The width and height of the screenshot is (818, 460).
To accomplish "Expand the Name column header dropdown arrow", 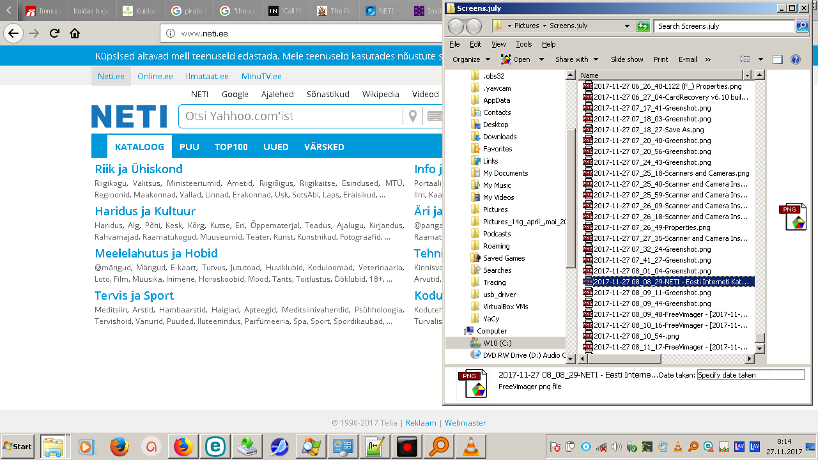I will coord(748,75).
